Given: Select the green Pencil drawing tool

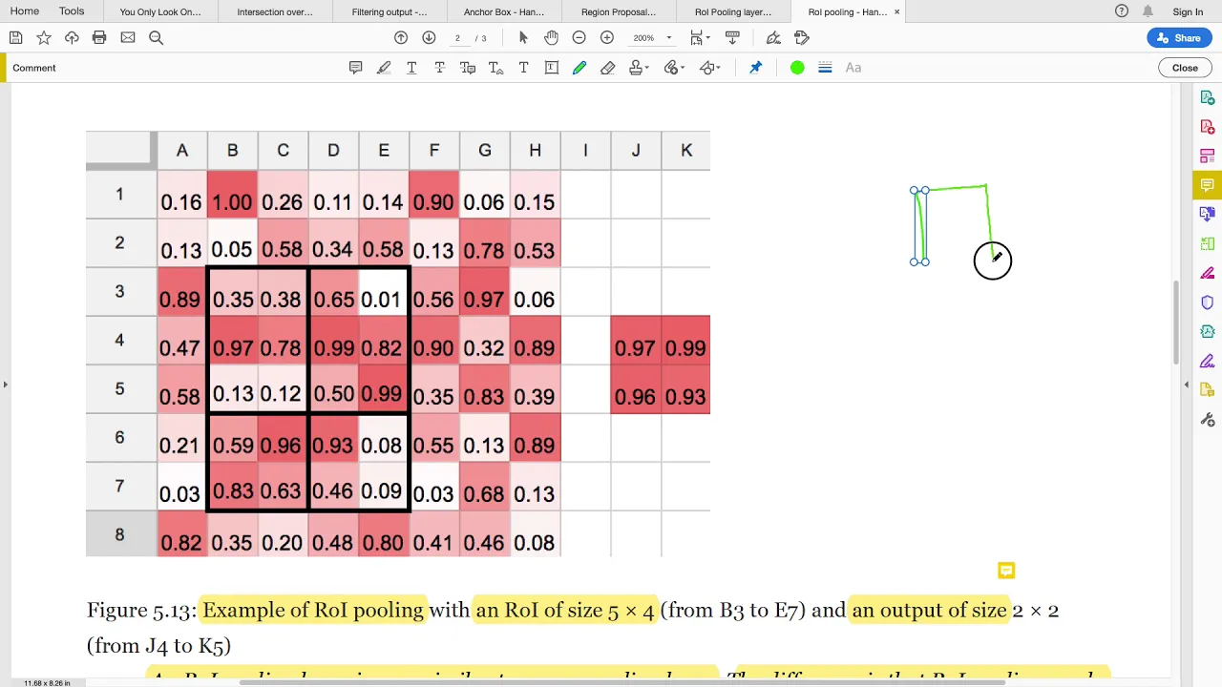Looking at the screenshot, I should pyautogui.click(x=579, y=68).
